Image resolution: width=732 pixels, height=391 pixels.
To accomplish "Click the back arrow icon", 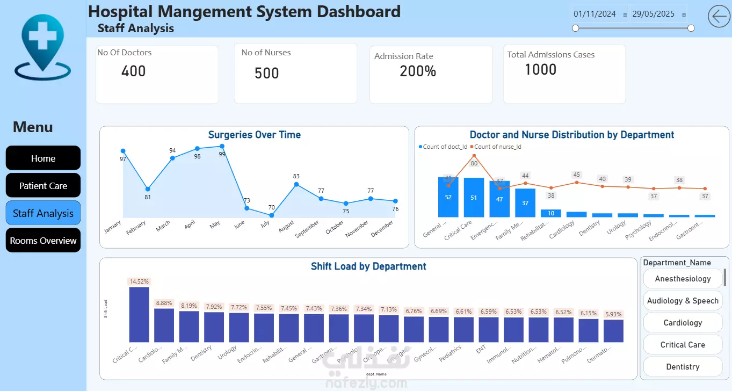I will pyautogui.click(x=719, y=16).
